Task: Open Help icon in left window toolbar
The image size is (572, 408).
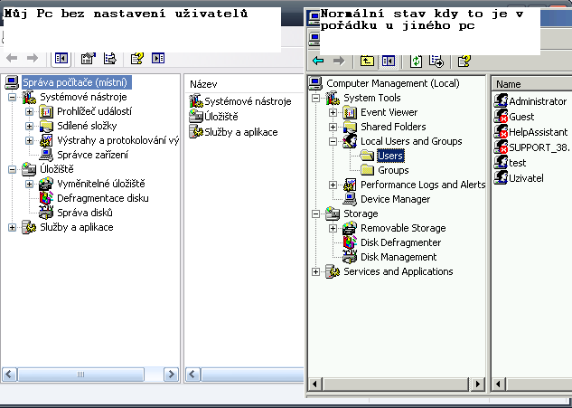Action: click(x=136, y=58)
